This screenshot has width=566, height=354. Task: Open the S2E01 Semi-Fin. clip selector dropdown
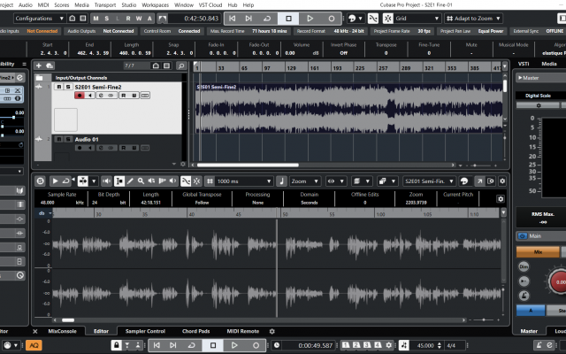click(x=429, y=181)
